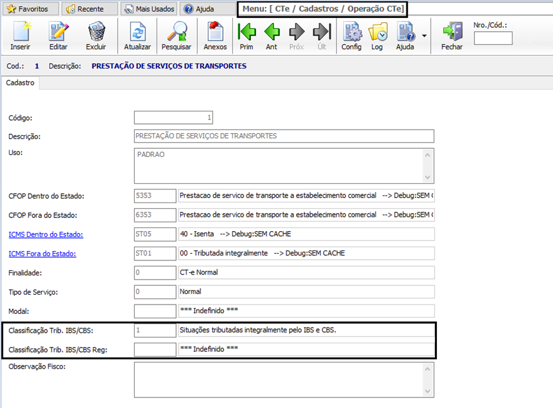Click the Código field showing 1
The image size is (553, 408).
tap(174, 118)
